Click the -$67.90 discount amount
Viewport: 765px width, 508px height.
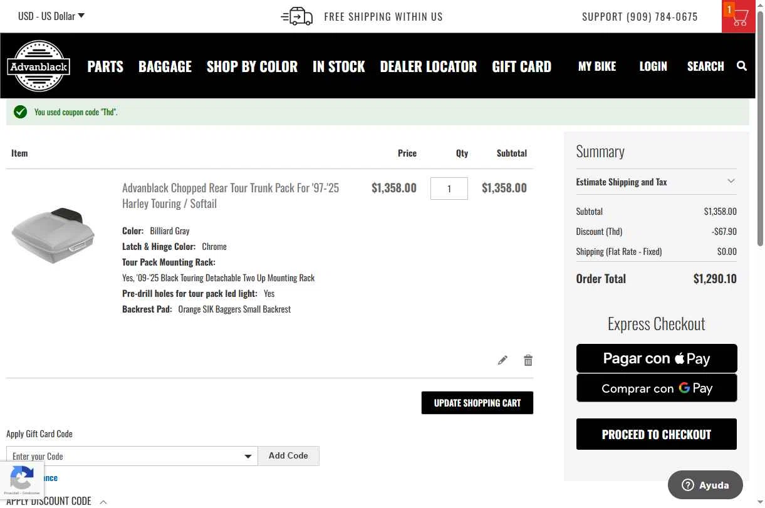click(x=724, y=231)
